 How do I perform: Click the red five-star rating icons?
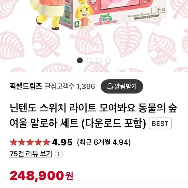(30, 142)
